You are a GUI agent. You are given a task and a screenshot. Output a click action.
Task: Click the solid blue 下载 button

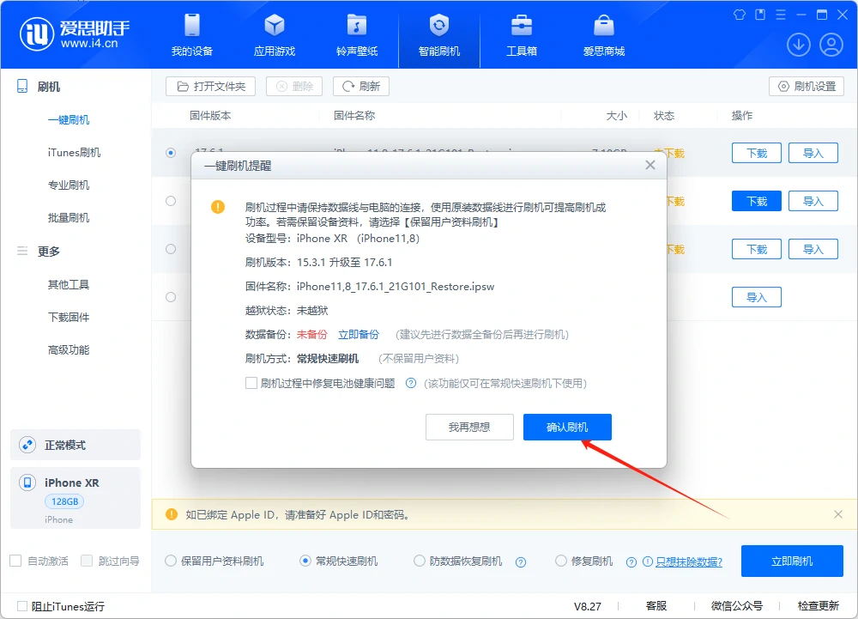coord(757,202)
